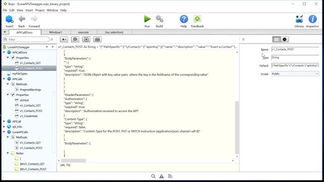Collapse the APICalls tree node
Screen dimensions: 324x182
point(4,79)
